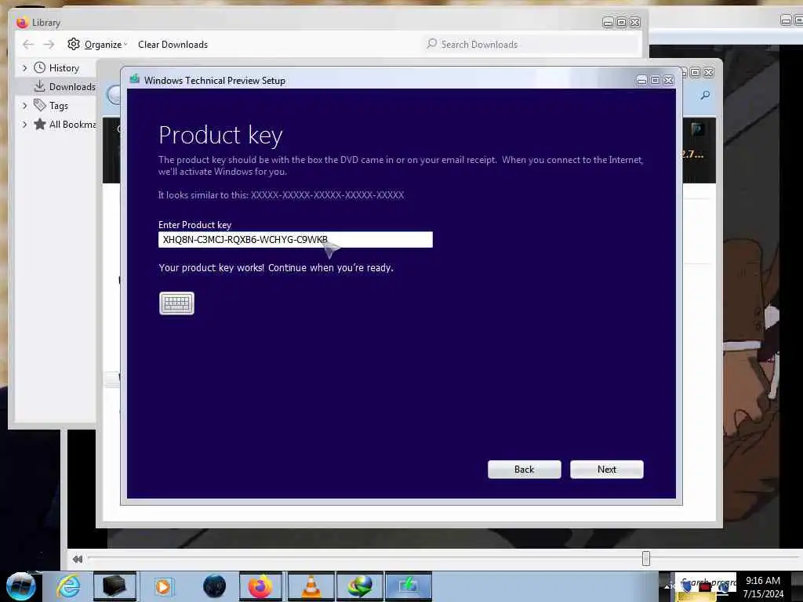The width and height of the screenshot is (803, 602).
Task: Expand the Tags tree item
Action: 24,106
